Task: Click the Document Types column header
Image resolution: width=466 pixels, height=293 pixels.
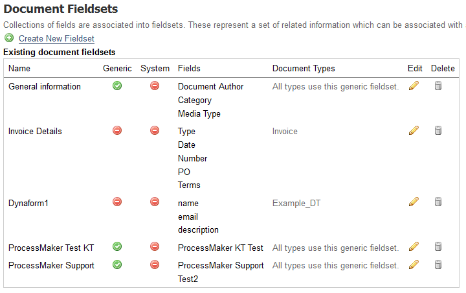Action: 304,68
